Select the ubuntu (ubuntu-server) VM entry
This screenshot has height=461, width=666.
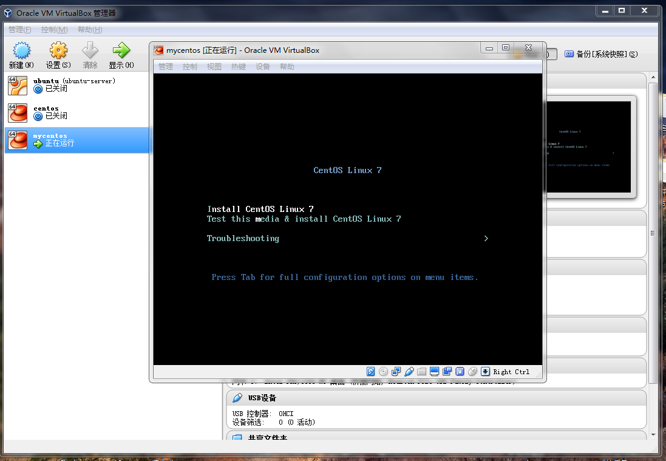pyautogui.click(x=77, y=86)
